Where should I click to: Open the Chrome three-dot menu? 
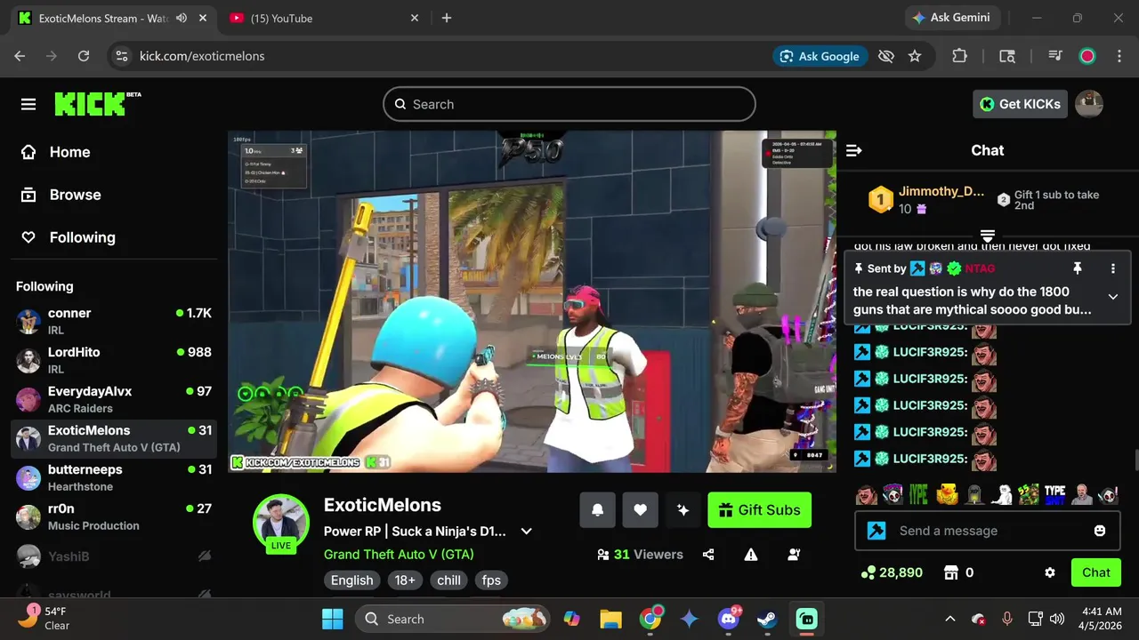[1119, 56]
